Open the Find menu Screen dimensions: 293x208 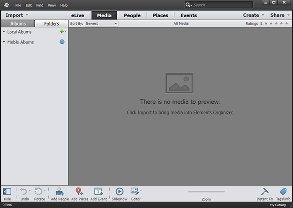(x=40, y=5)
